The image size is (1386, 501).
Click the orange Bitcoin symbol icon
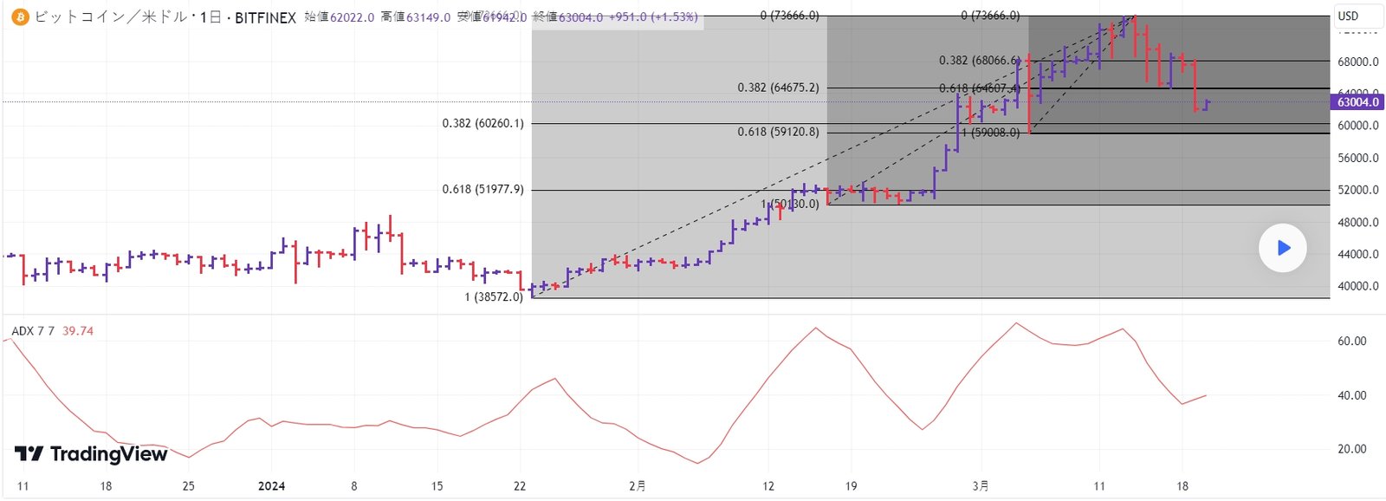(19, 17)
